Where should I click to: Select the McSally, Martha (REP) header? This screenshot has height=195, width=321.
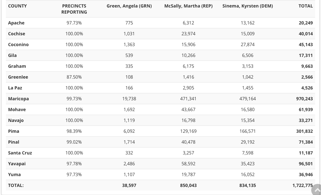188,6
